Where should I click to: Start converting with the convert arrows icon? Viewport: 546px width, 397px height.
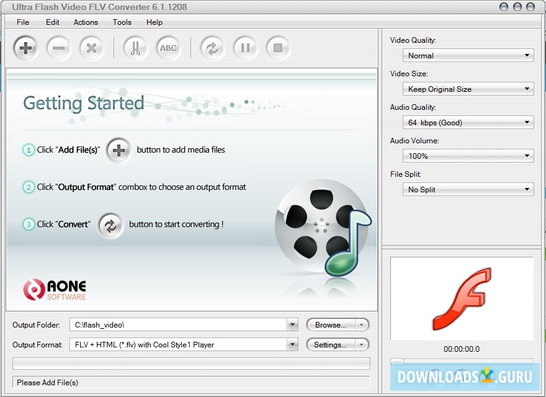tap(212, 48)
